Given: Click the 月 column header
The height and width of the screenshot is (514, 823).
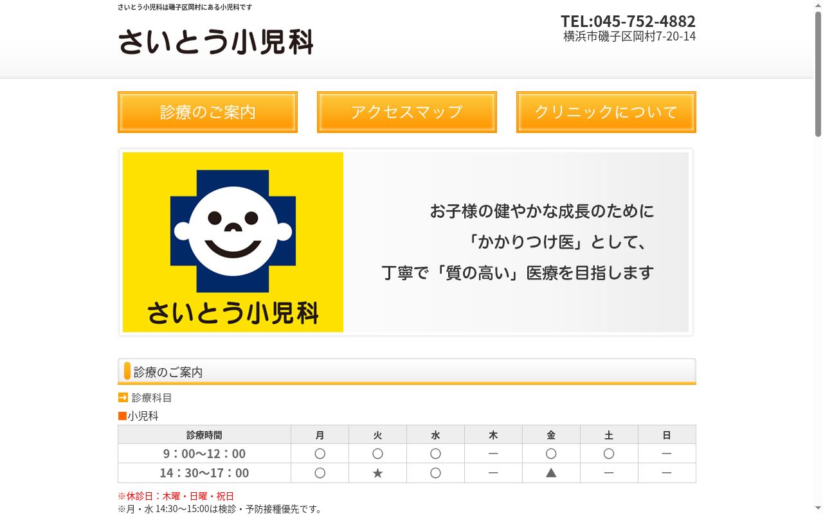Looking at the screenshot, I should 320,435.
